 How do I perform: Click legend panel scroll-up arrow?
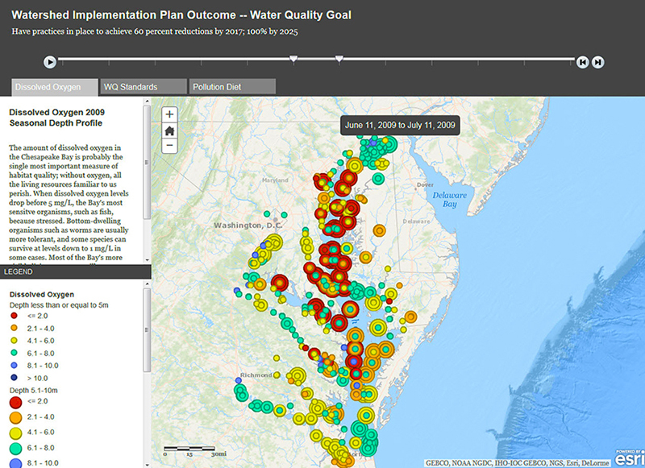pos(147,284)
